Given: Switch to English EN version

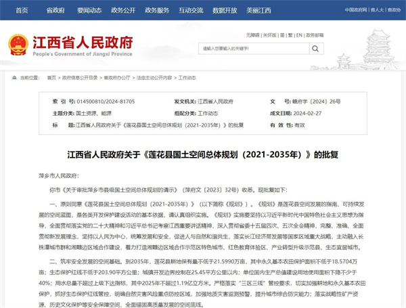Looking at the screenshot, I should (x=299, y=35).
